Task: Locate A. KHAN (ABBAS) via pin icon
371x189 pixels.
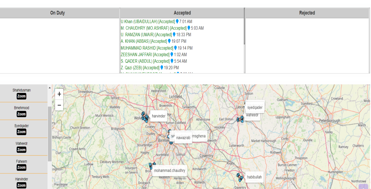Action: pyautogui.click(x=169, y=41)
